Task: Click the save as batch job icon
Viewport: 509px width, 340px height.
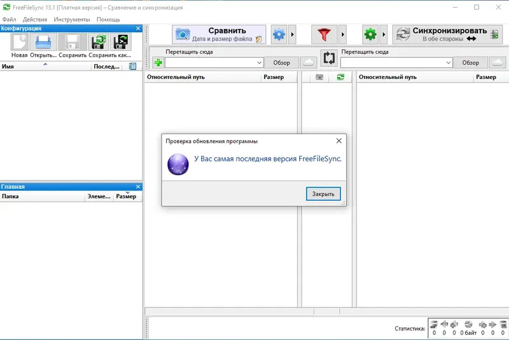Action: [x=120, y=42]
